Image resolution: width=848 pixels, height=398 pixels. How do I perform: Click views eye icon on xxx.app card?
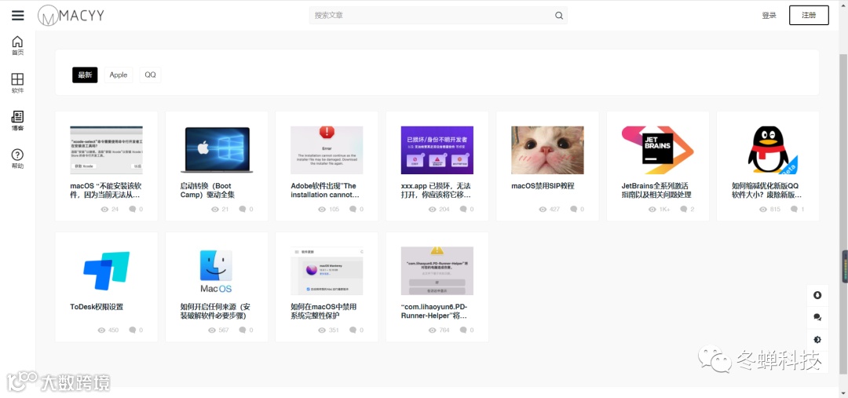(432, 210)
